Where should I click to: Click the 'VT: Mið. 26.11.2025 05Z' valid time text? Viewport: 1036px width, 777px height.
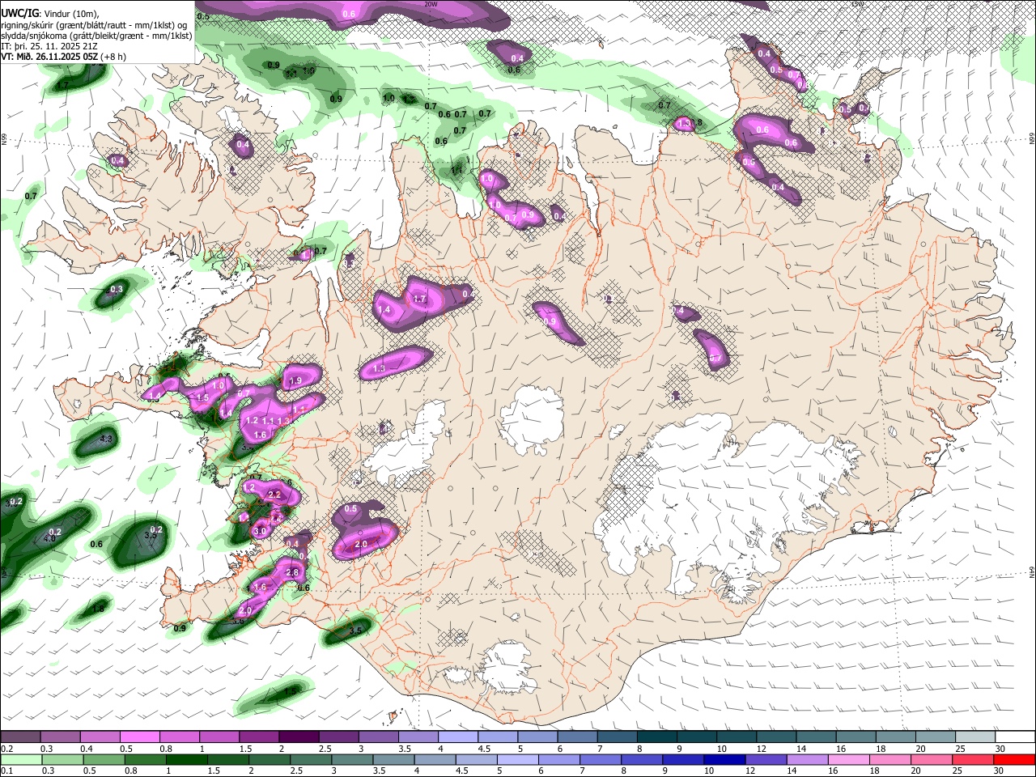(x=50, y=57)
